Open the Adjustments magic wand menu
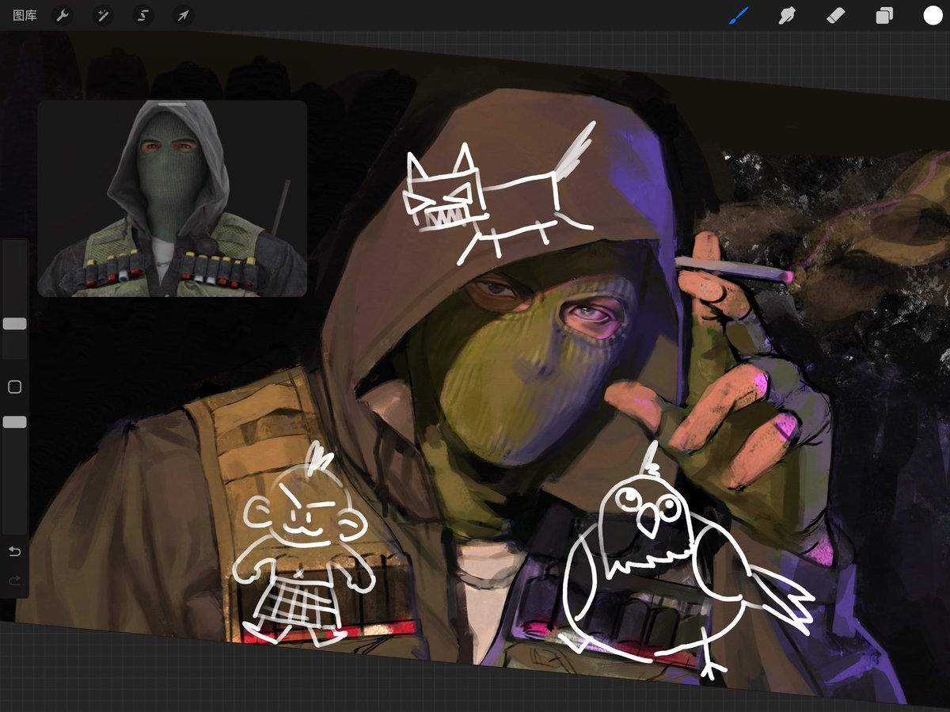This screenshot has width=950, height=712. pos(102,16)
